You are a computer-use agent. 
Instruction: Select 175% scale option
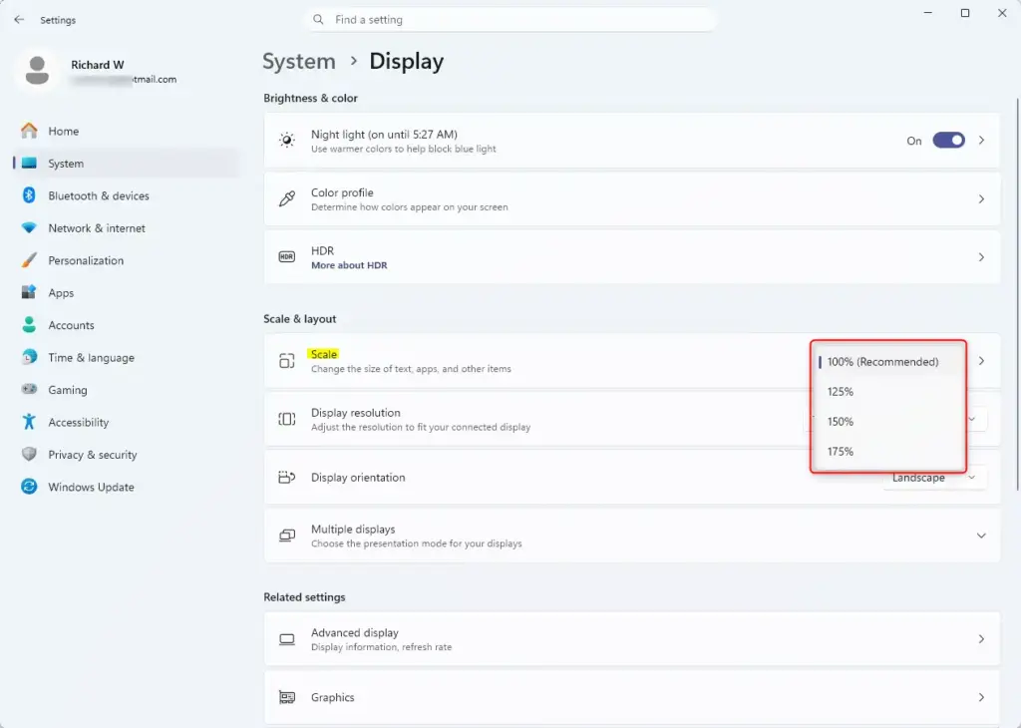tap(887, 451)
